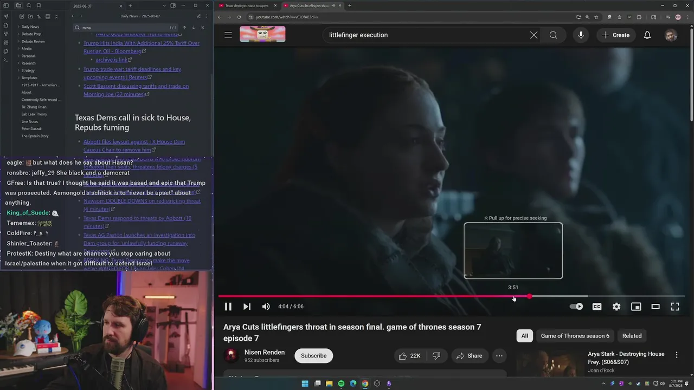
Task: Open the Arya Stark Destroying House Frey video
Action: (626, 358)
